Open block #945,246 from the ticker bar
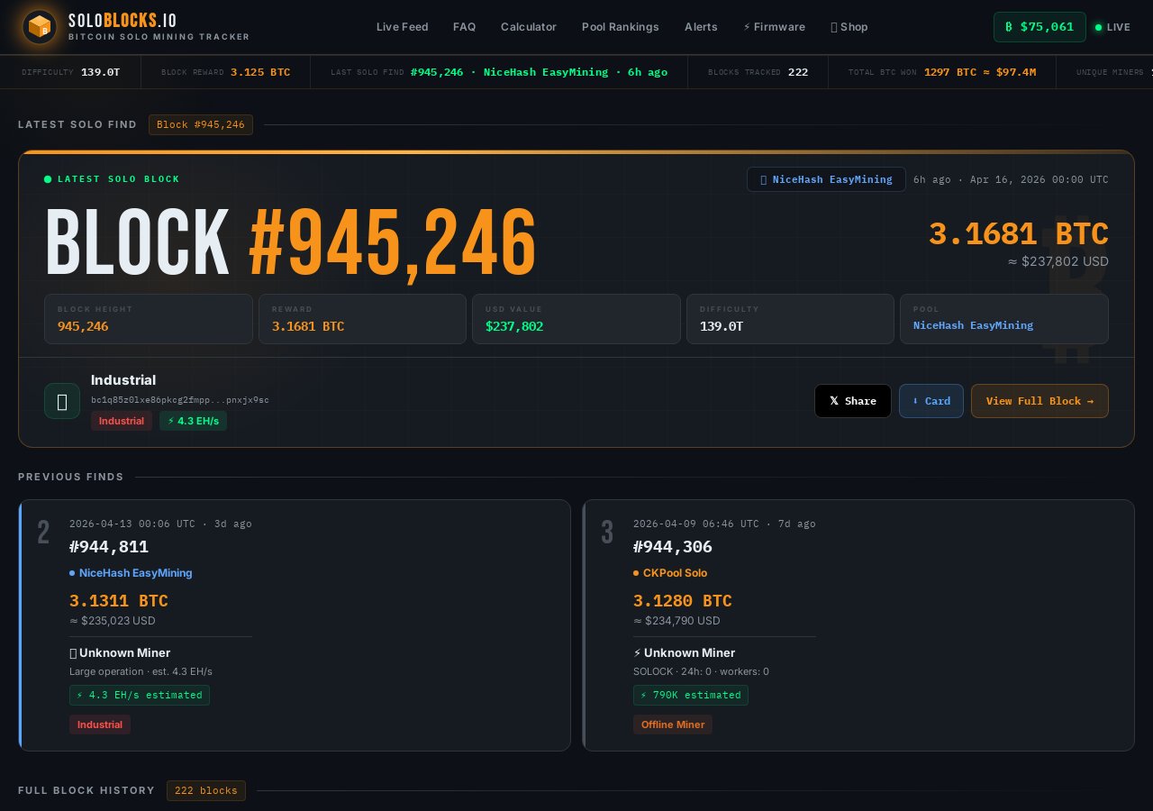Screen dimensions: 1153x811 click(437, 72)
